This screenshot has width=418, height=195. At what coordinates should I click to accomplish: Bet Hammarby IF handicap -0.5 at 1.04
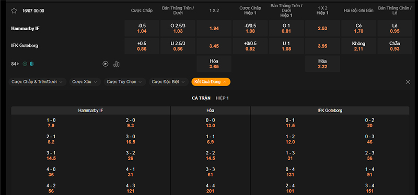142,29
